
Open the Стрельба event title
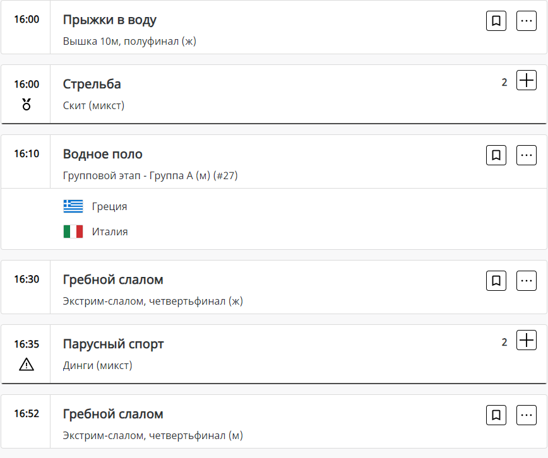(x=92, y=84)
